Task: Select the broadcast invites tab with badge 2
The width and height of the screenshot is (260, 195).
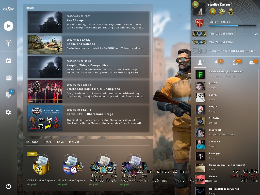Action: (218, 62)
